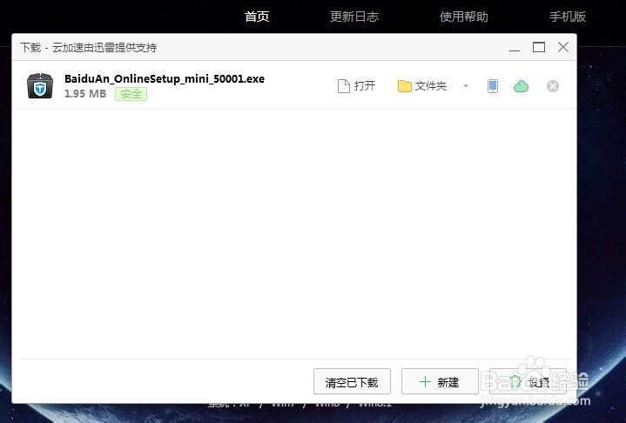Image resolution: width=626 pixels, height=423 pixels.
Task: Open download settings 设置 button
Action: pyautogui.click(x=528, y=381)
